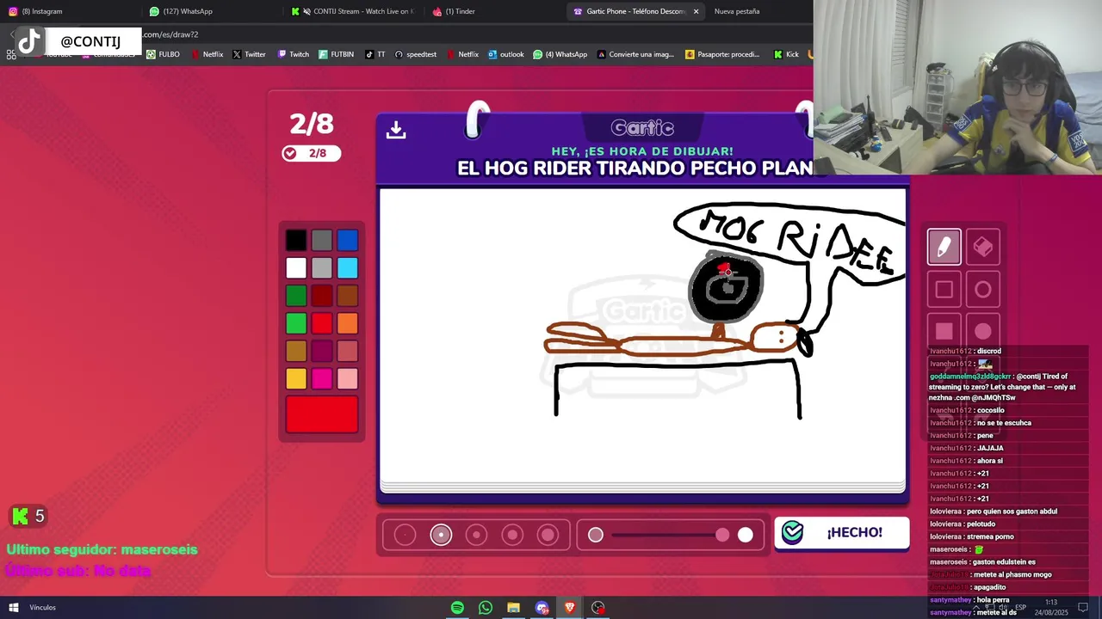Select the hollow ellipse shape tool
This screenshot has width=1102, height=619.
[982, 290]
